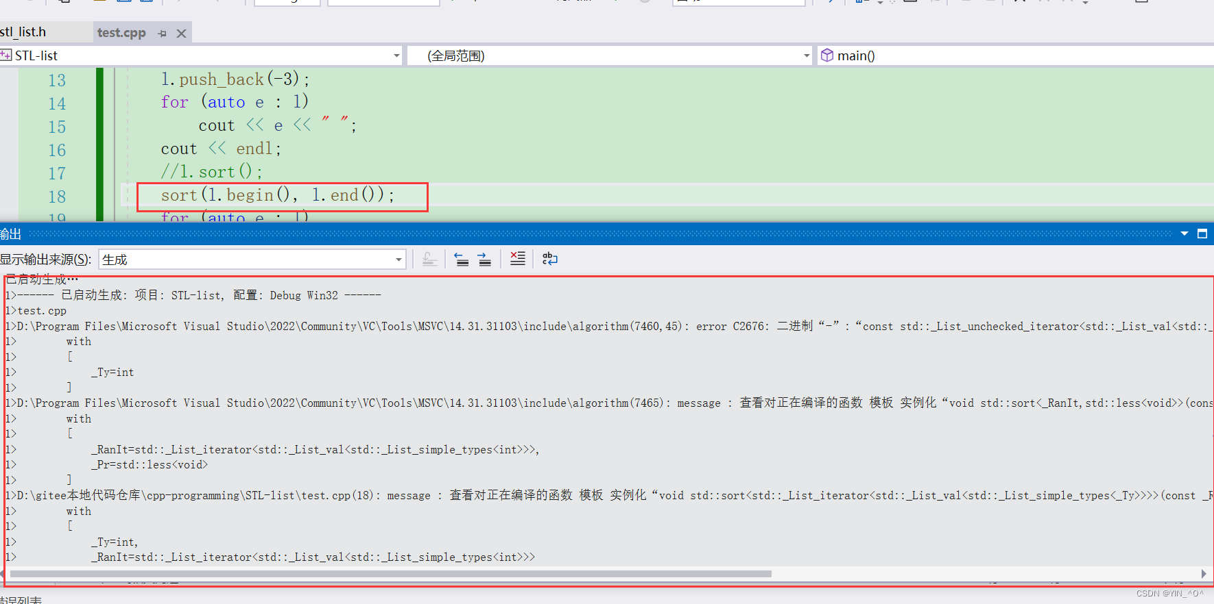The image size is (1214, 604).
Task: Click the algorithm(7465) message output line
Action: (x=609, y=403)
